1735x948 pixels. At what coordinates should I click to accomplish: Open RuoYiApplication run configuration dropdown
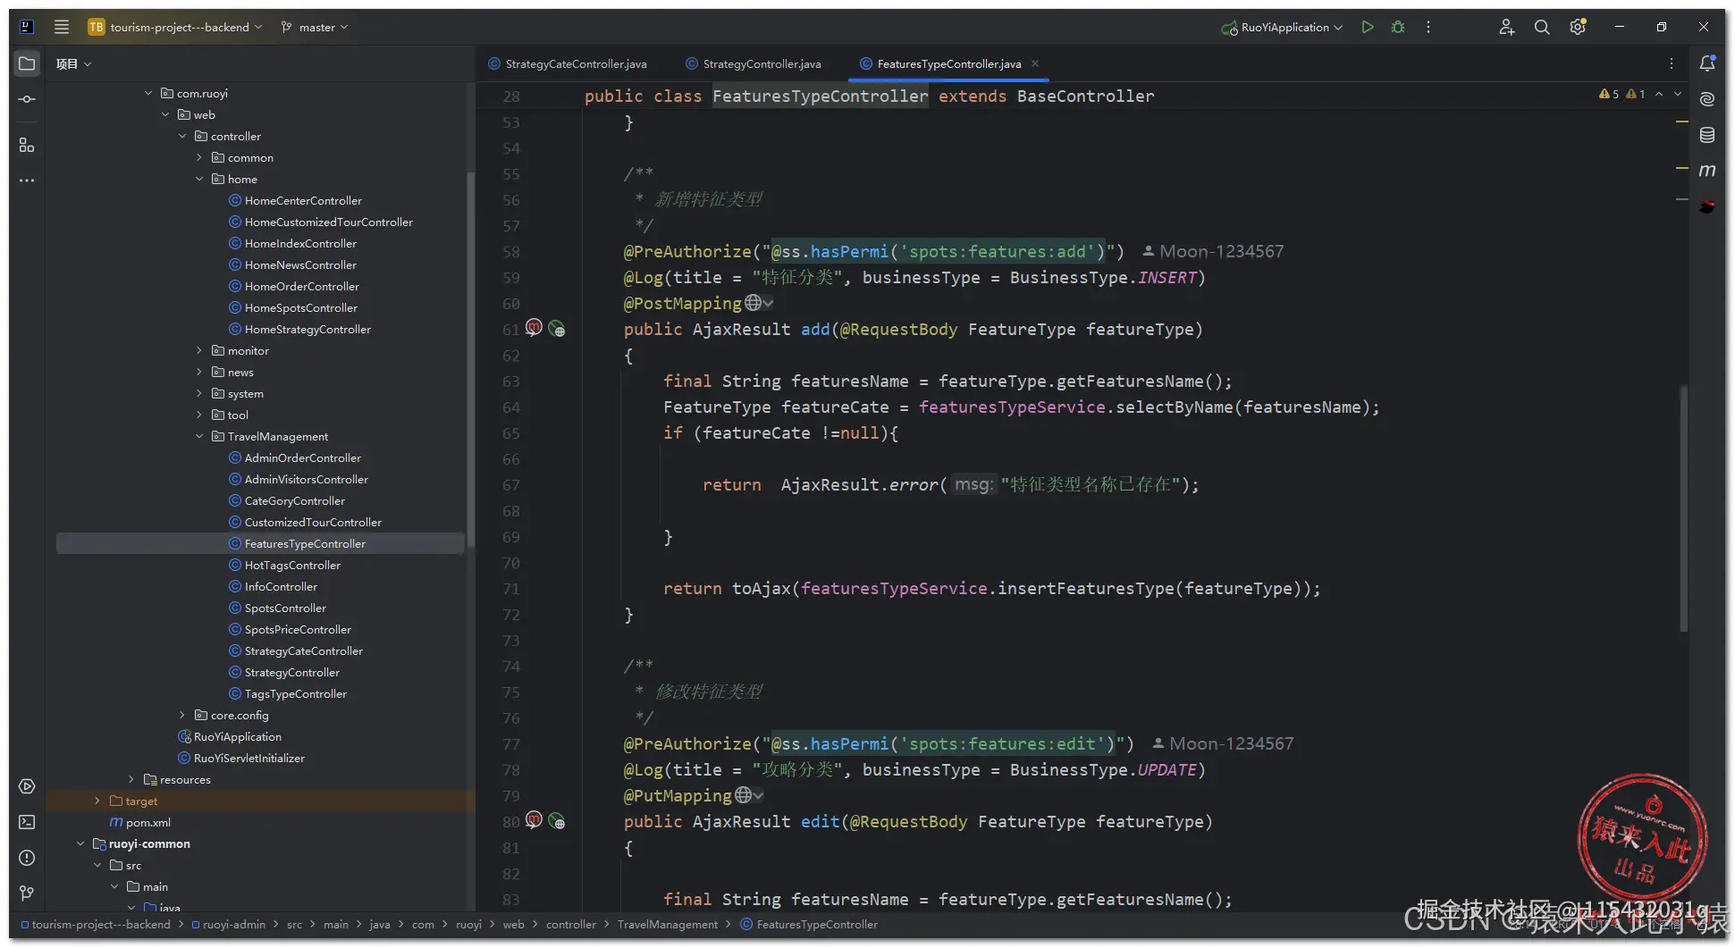tap(1284, 27)
